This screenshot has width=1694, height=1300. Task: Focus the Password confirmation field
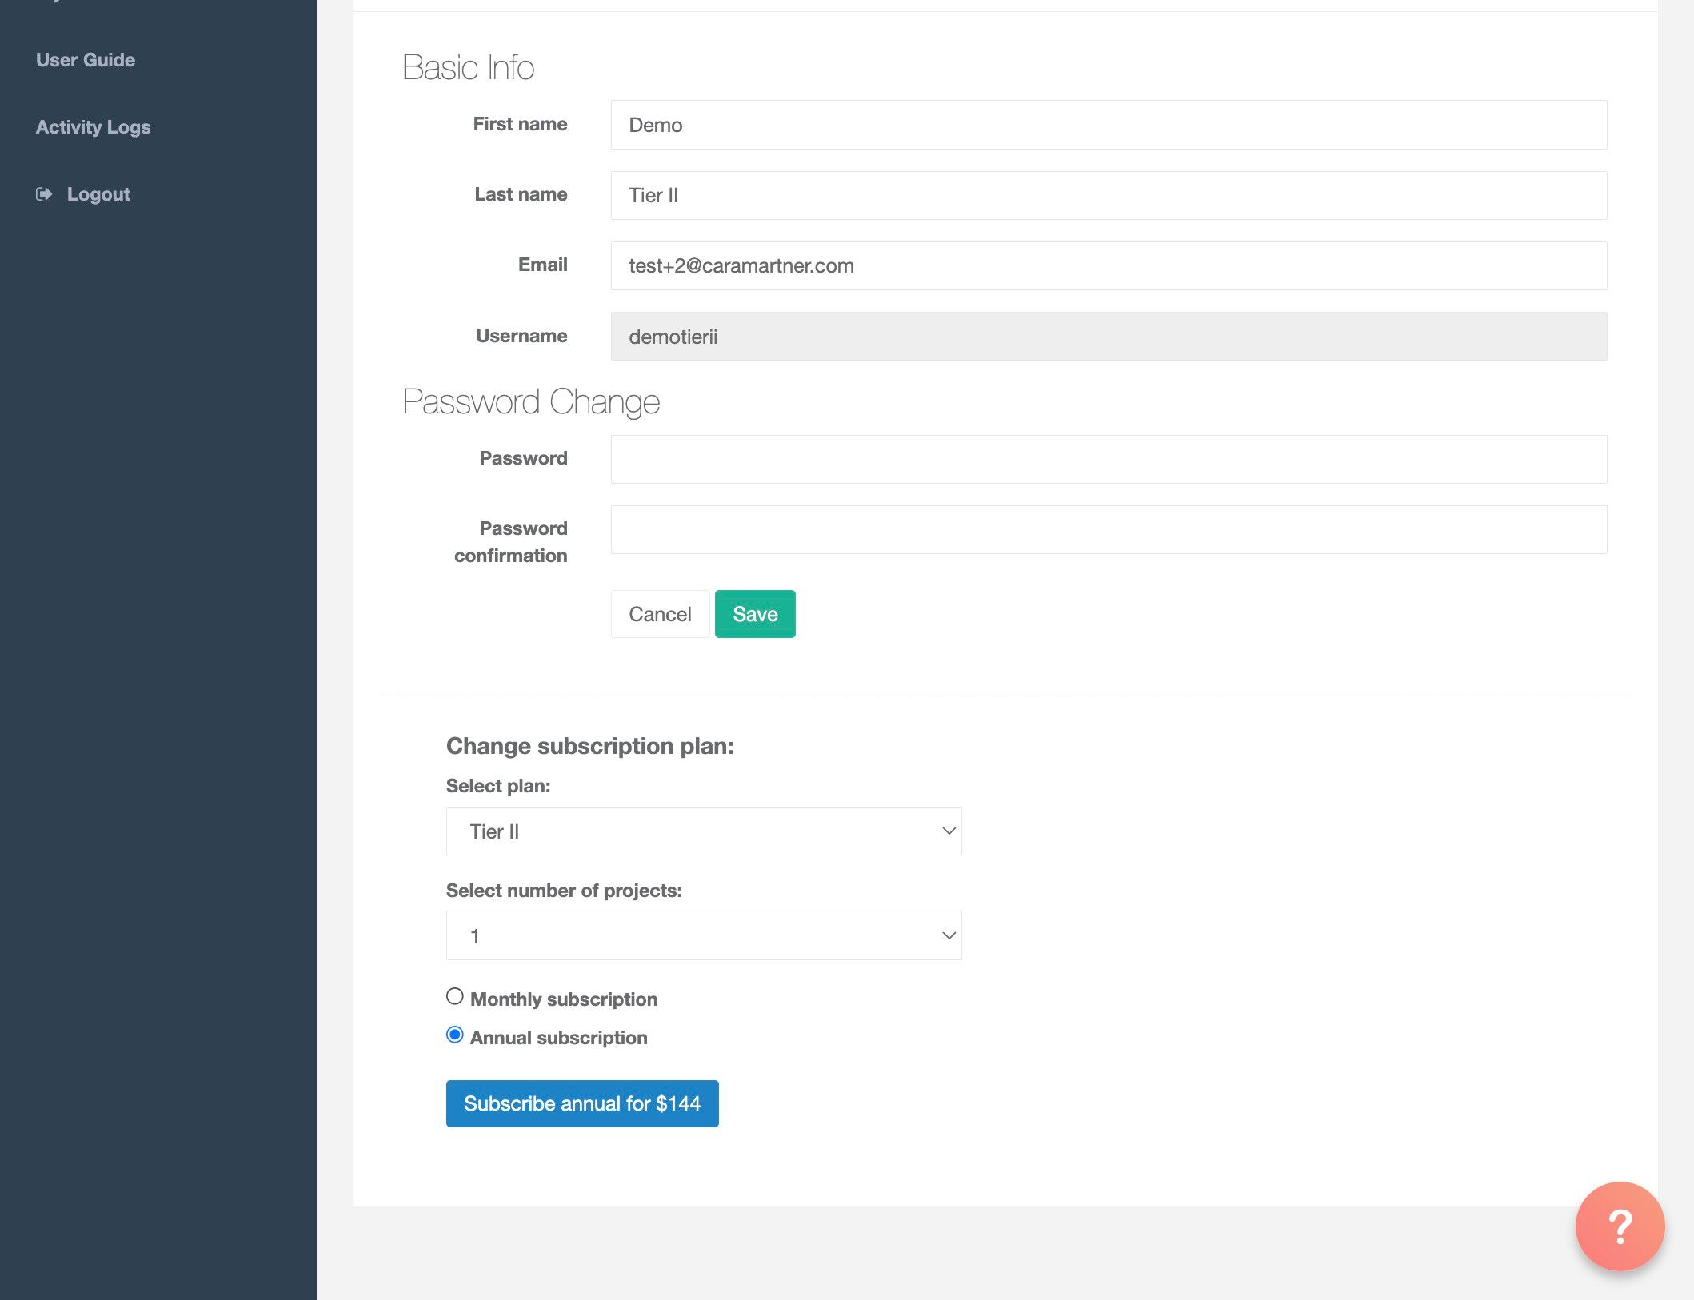1109,529
